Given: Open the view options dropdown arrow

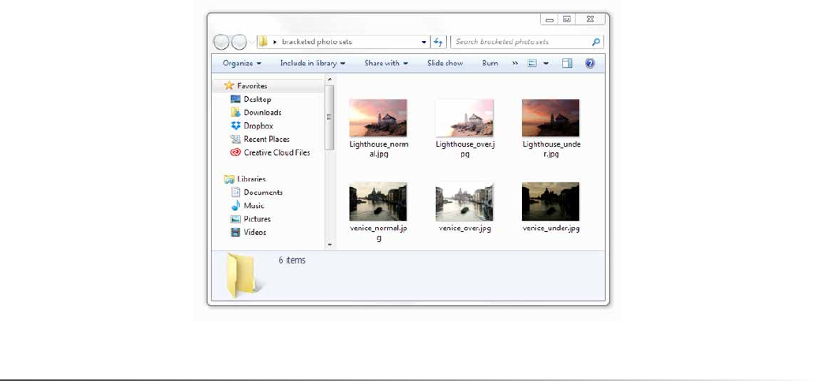Looking at the screenshot, I should click(546, 63).
